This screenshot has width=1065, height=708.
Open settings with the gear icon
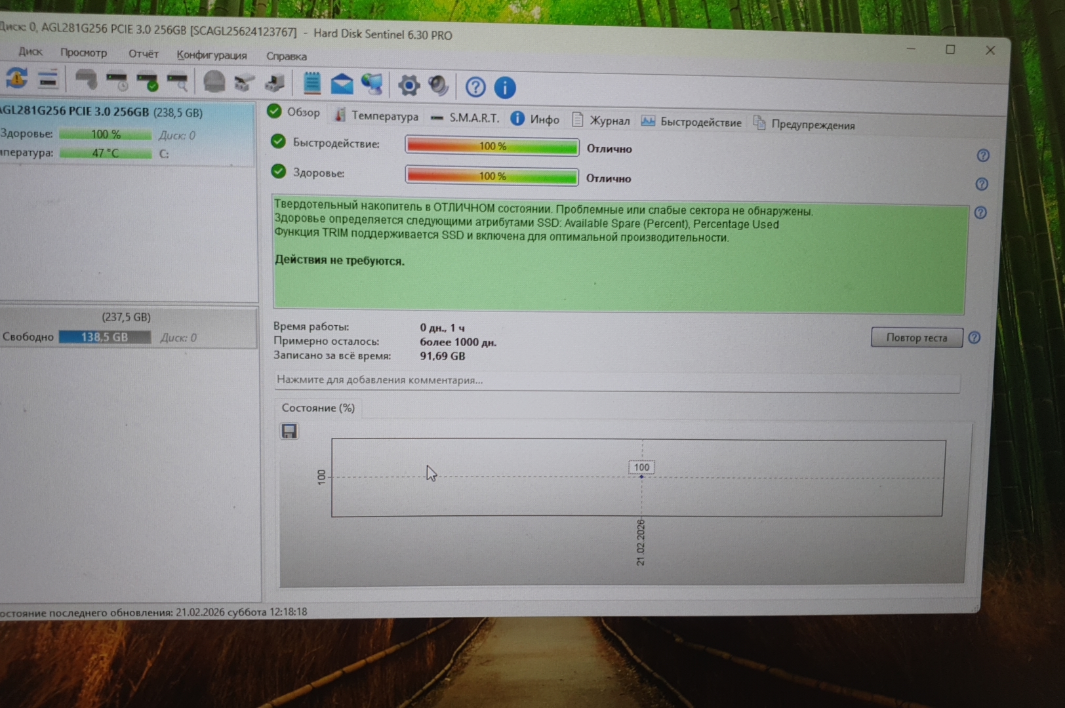(409, 85)
